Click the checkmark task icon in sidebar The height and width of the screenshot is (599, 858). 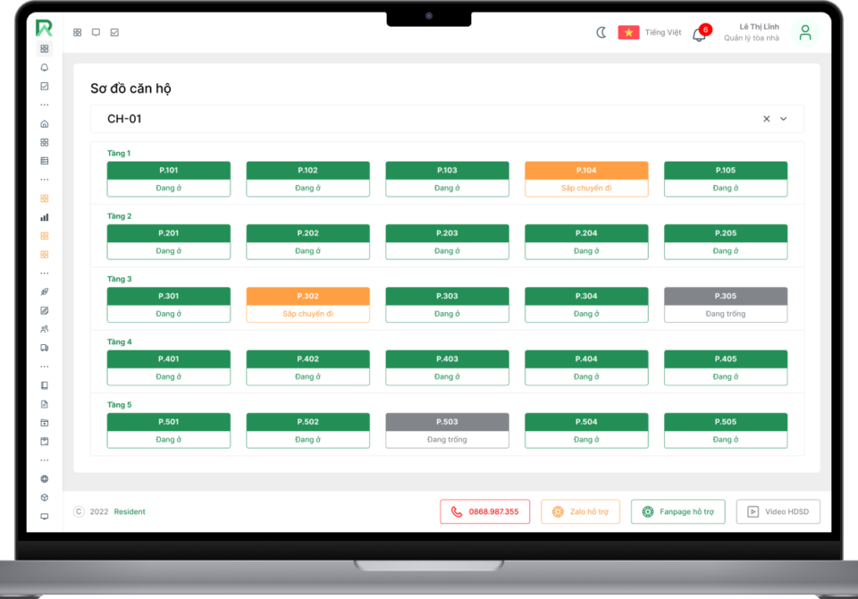45,86
